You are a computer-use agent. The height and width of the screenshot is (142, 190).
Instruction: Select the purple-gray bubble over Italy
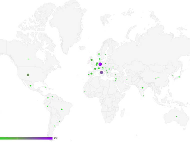(101, 72)
